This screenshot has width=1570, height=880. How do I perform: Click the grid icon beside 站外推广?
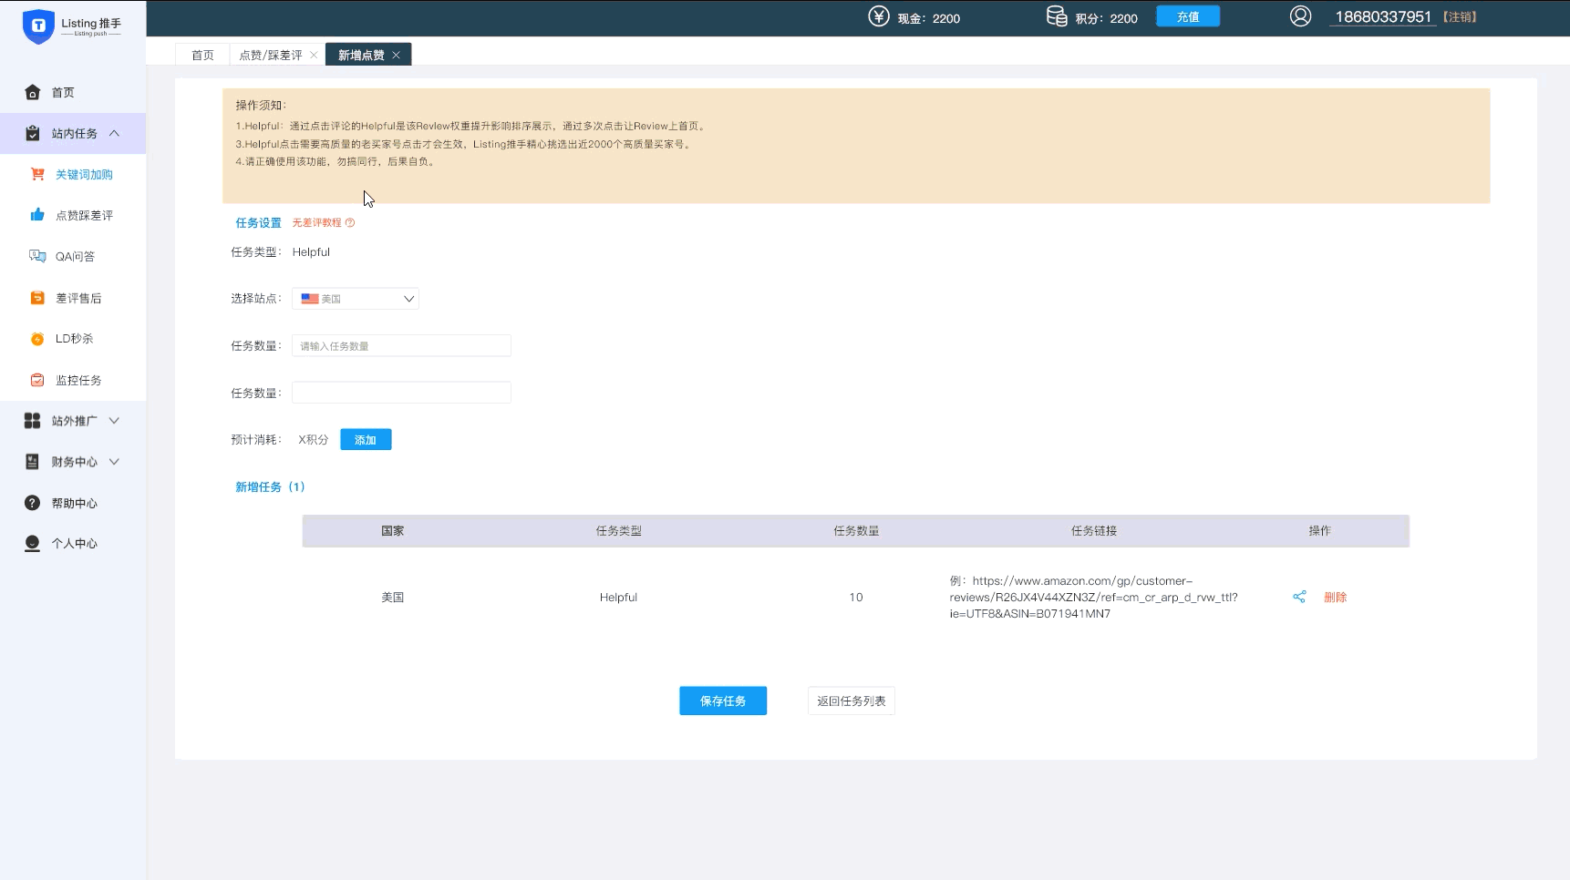coord(33,421)
